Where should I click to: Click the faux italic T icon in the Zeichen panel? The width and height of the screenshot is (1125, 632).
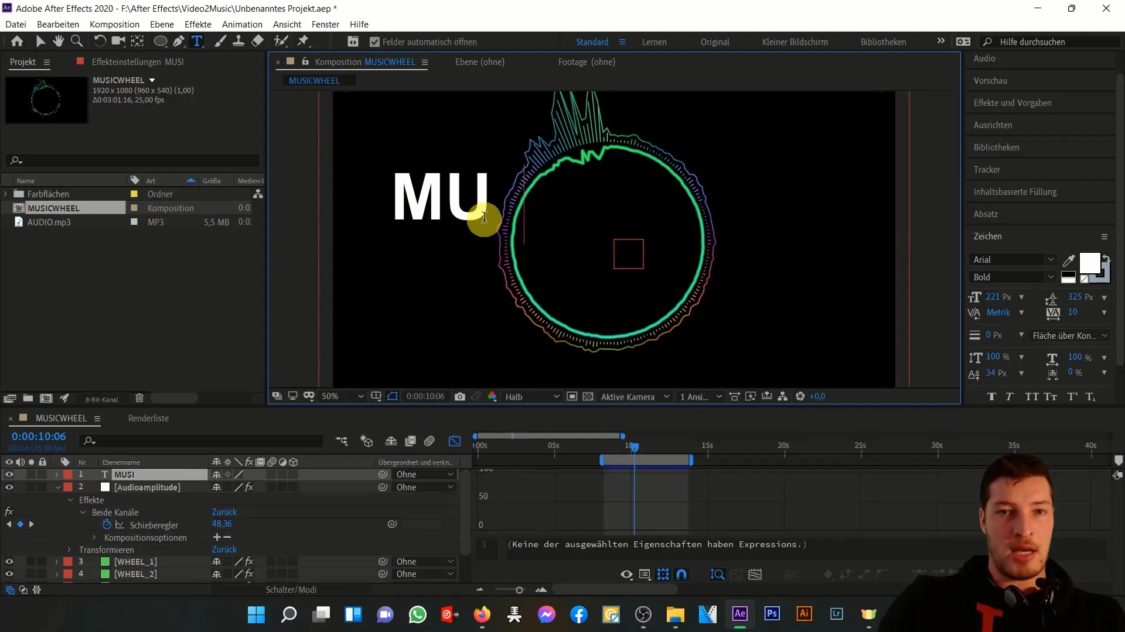click(1010, 397)
